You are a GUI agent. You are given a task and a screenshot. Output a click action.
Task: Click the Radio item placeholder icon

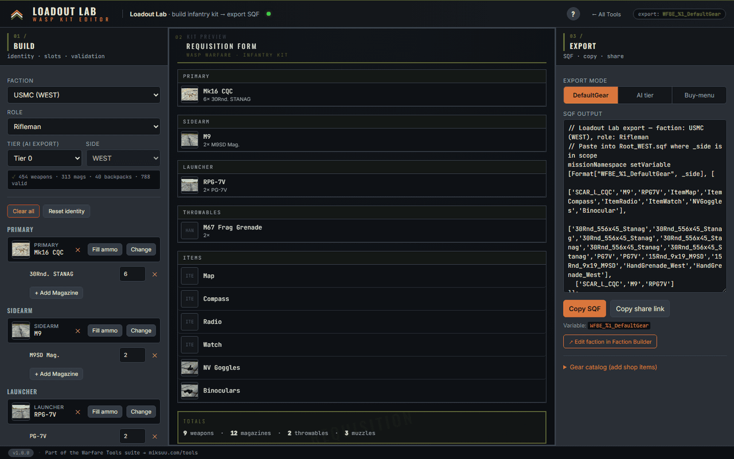point(190,322)
